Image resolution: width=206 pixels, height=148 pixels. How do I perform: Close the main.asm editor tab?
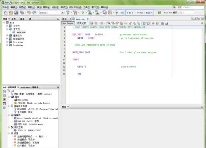pos(88,19)
